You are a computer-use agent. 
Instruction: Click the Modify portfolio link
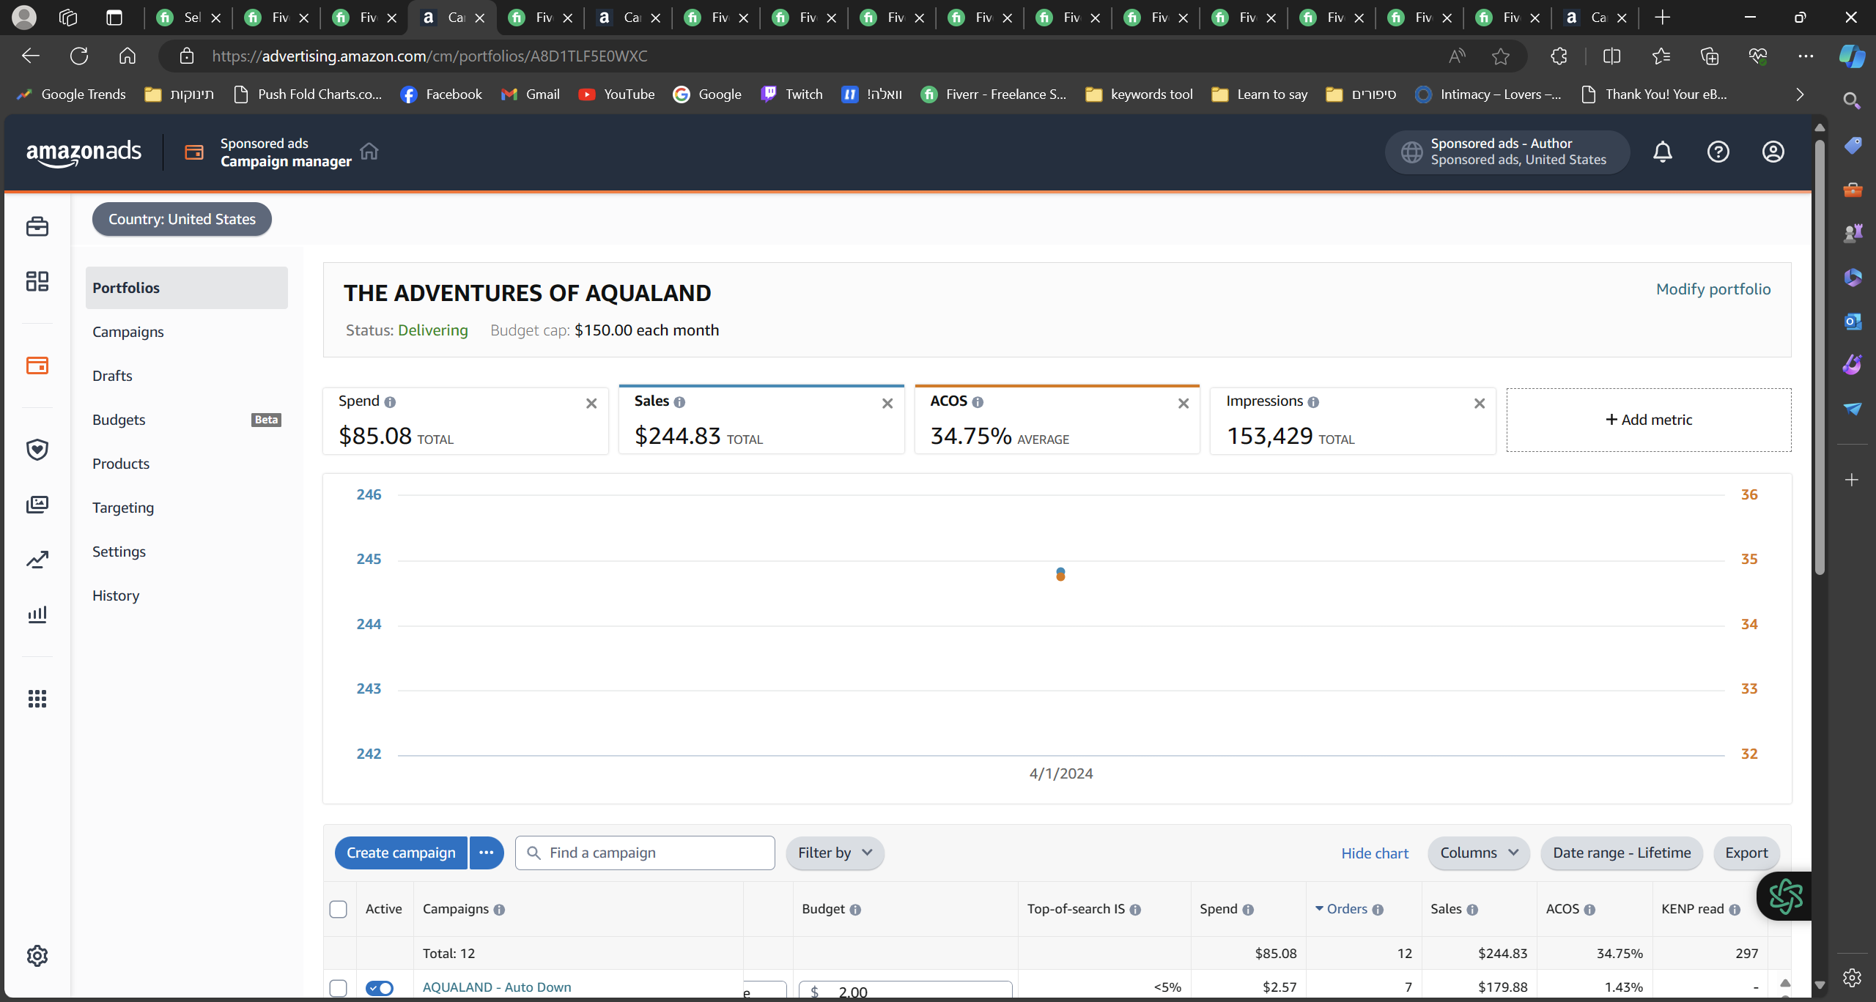pos(1713,289)
